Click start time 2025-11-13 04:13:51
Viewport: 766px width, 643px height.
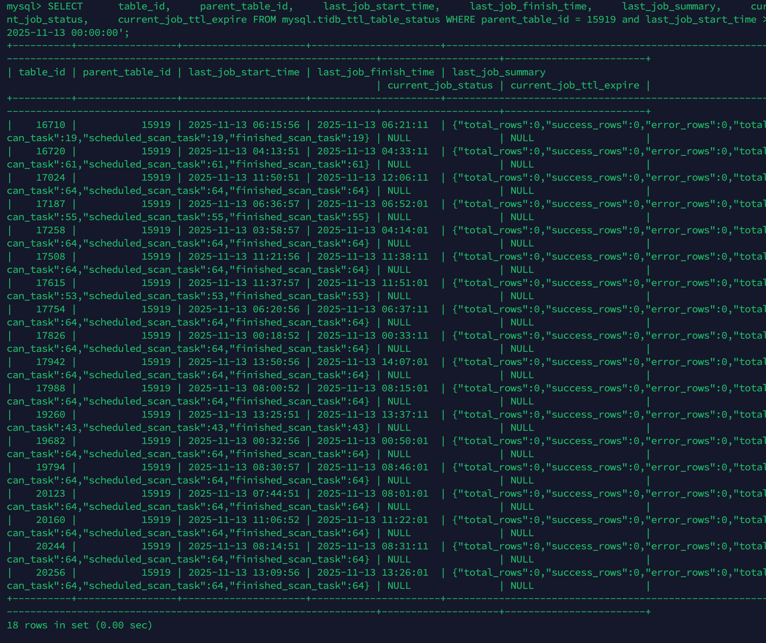coord(244,151)
